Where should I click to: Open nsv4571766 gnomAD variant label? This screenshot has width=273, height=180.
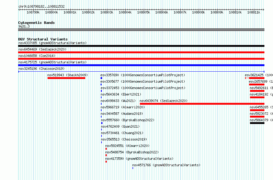point(166,165)
